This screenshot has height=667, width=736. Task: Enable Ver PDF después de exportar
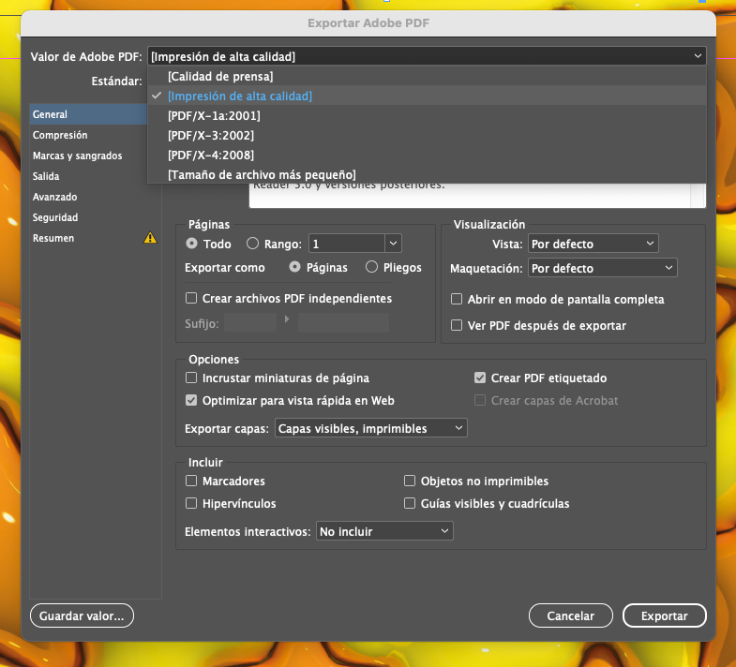pyautogui.click(x=457, y=325)
